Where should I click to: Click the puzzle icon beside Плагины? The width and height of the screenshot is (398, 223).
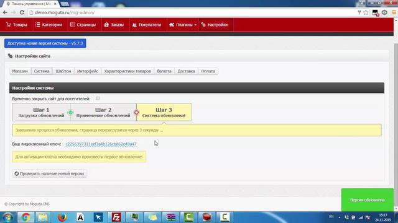(172, 25)
